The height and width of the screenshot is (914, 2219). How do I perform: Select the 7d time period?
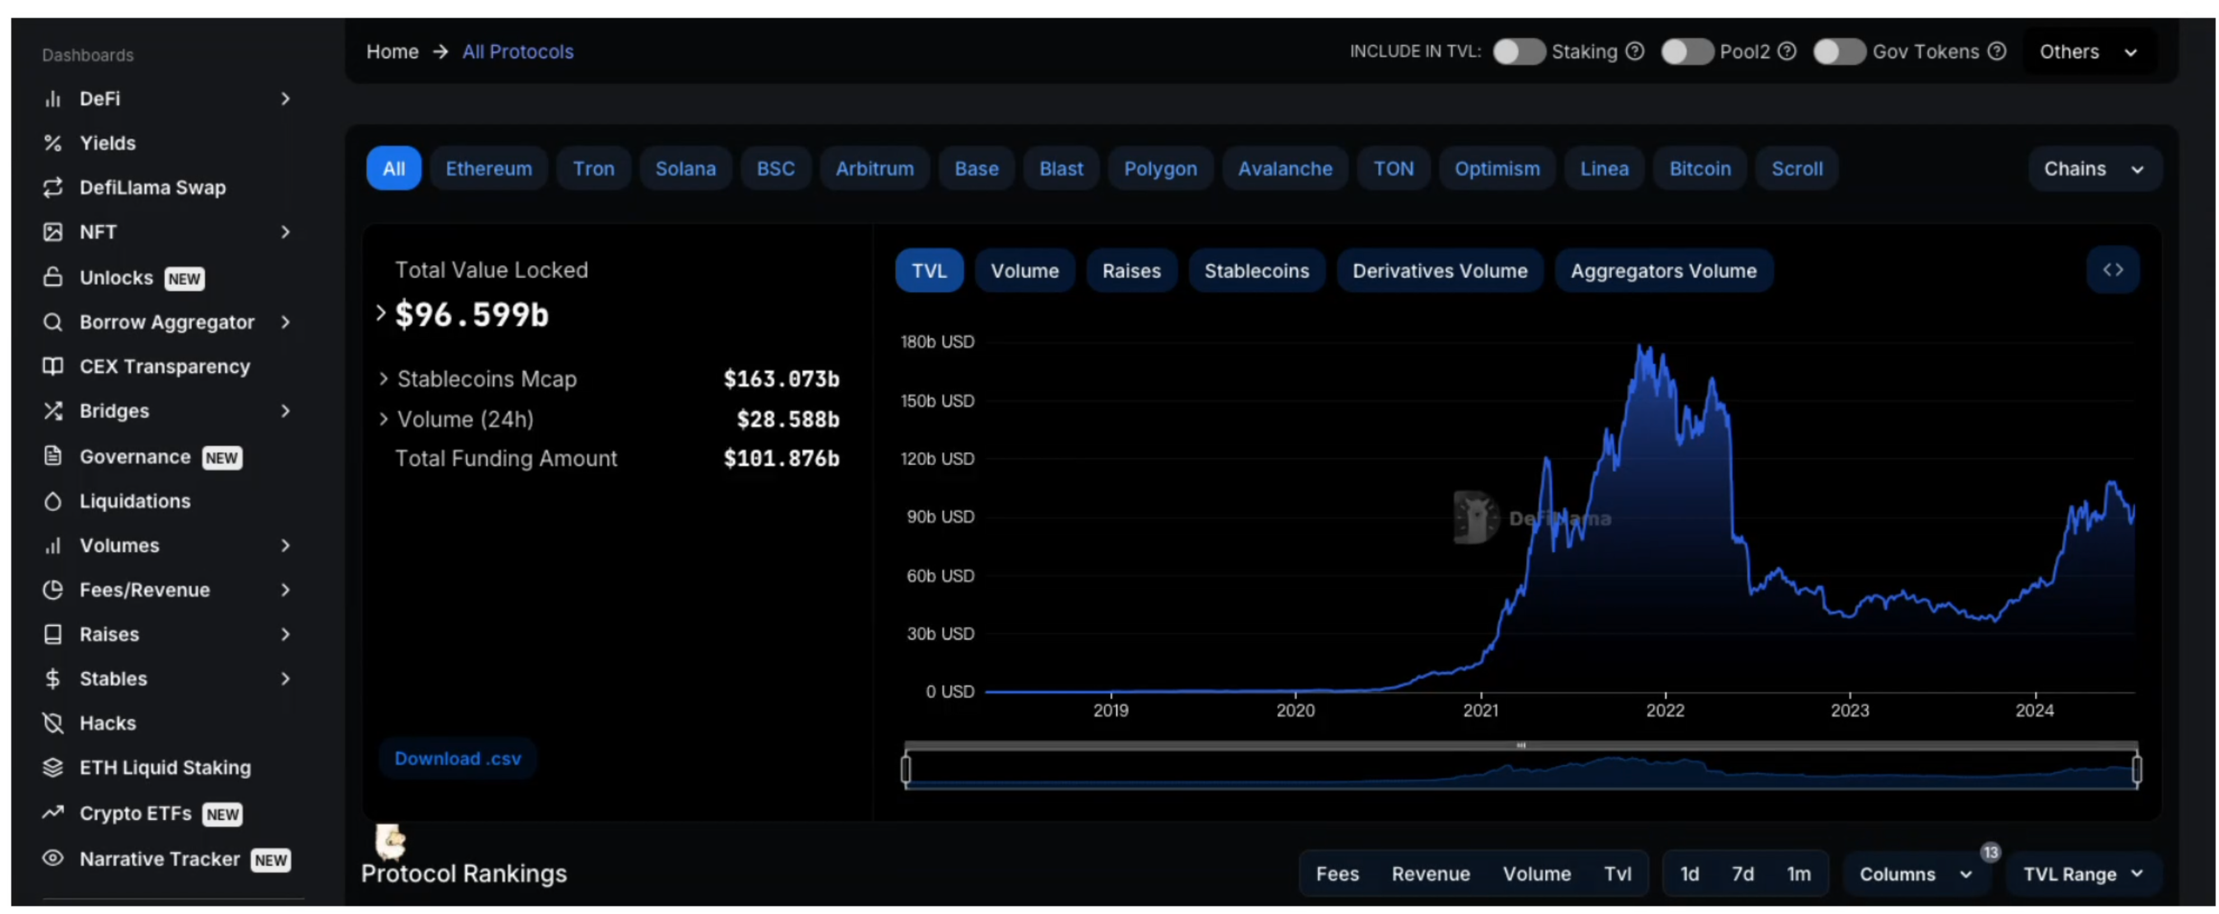[1743, 874]
